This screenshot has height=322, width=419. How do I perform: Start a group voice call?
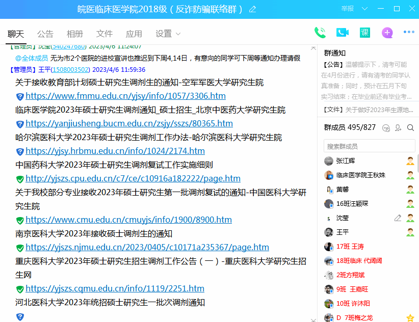(320, 33)
